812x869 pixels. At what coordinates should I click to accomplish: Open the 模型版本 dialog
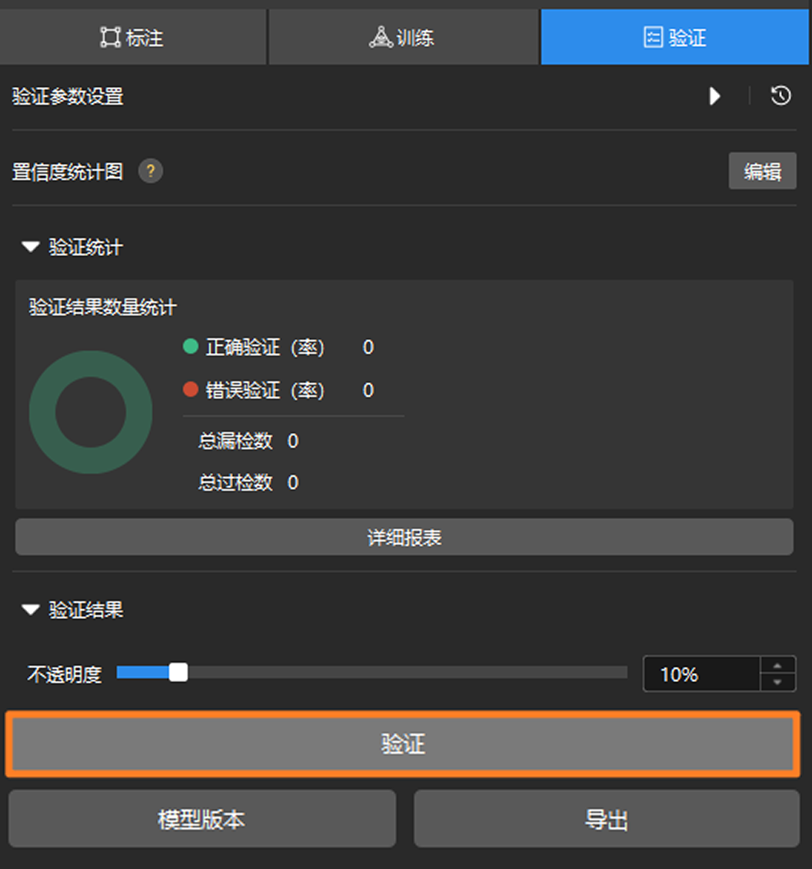pos(201,818)
